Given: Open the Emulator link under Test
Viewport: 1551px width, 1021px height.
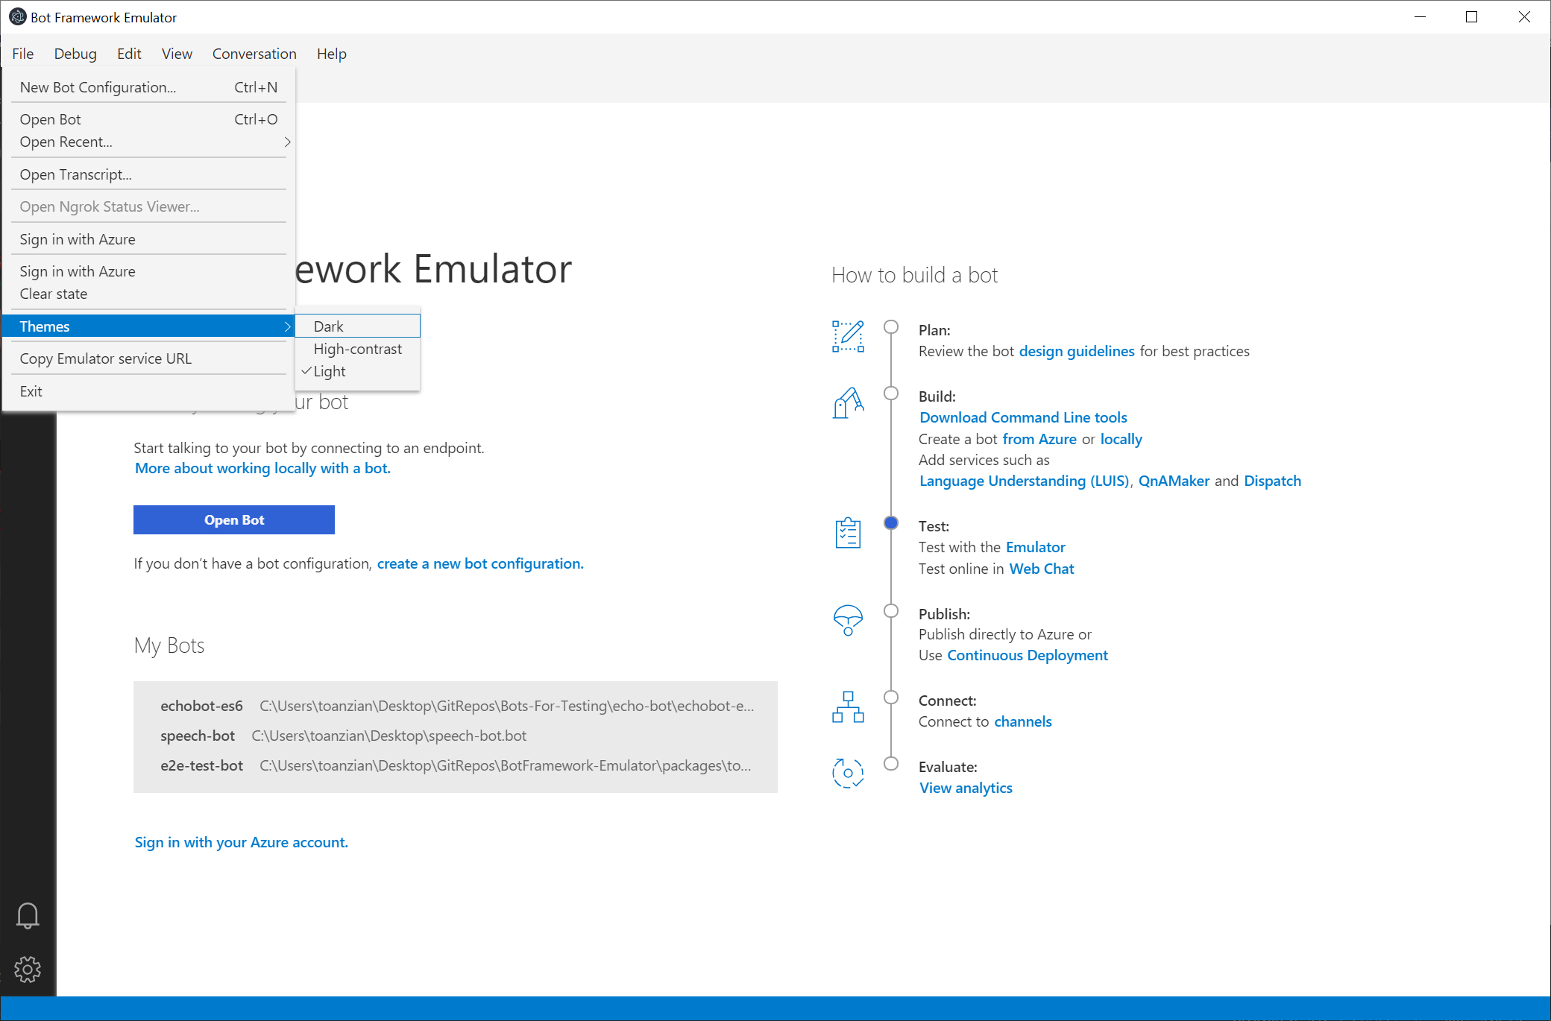Looking at the screenshot, I should tap(1035, 547).
